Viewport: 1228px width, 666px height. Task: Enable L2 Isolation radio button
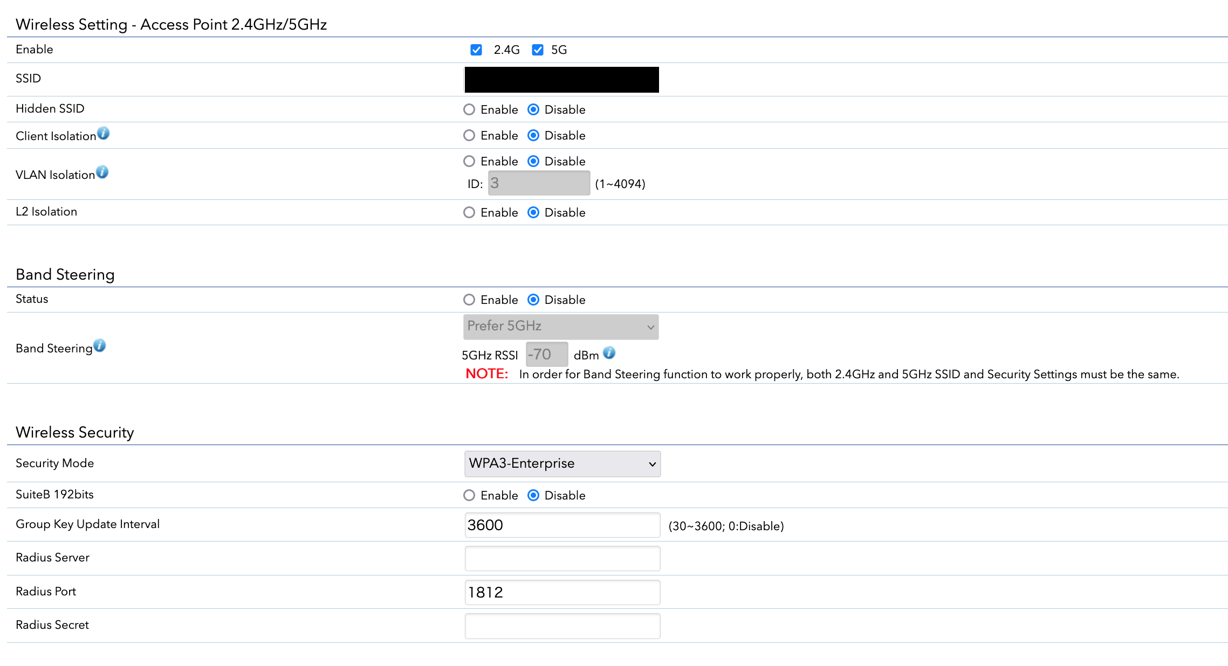click(469, 213)
